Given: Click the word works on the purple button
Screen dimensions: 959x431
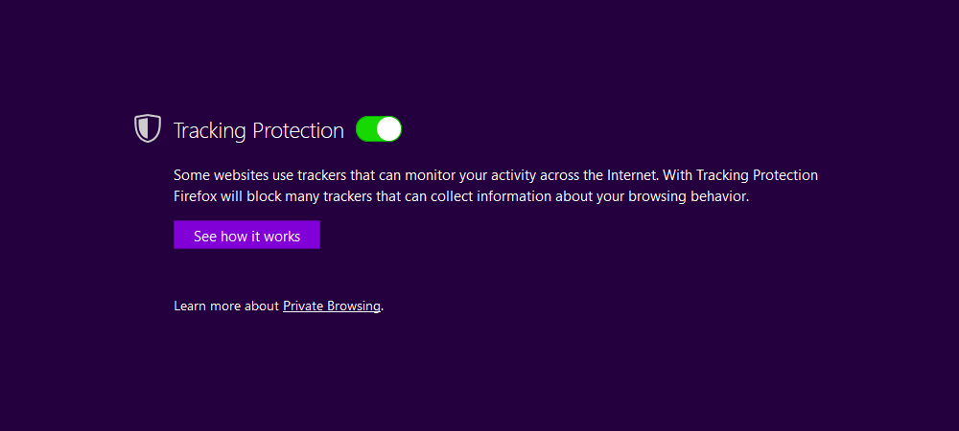Looking at the screenshot, I should pos(282,237).
